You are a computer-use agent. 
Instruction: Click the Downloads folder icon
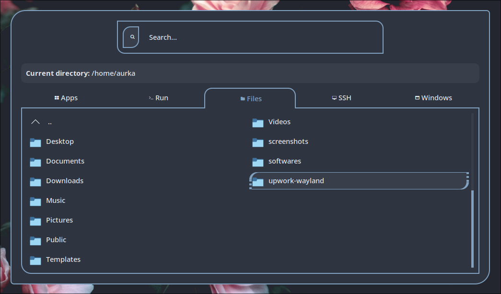[x=35, y=181]
